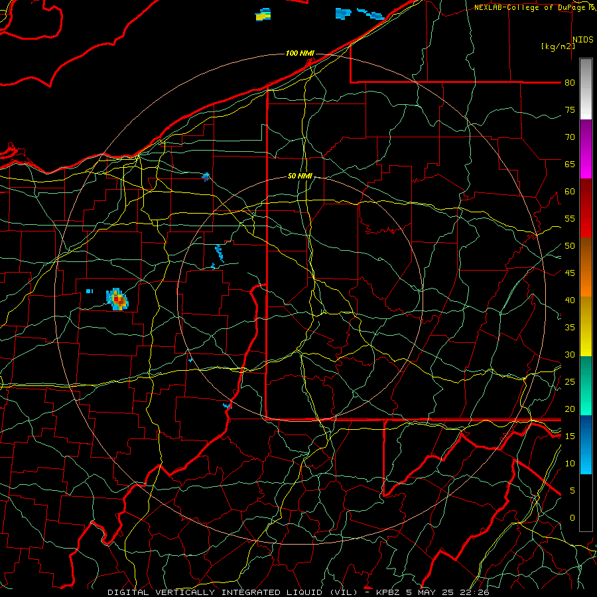Click the '25' value on the scale
The height and width of the screenshot is (597, 597).
[x=570, y=381]
